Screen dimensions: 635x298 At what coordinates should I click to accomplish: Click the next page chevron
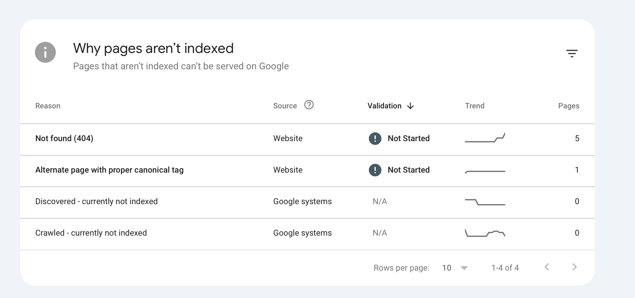pyautogui.click(x=575, y=267)
